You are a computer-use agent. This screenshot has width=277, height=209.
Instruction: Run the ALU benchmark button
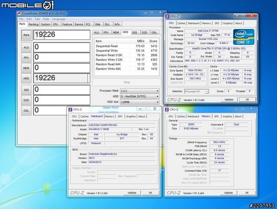pyautogui.click(x=26, y=47)
